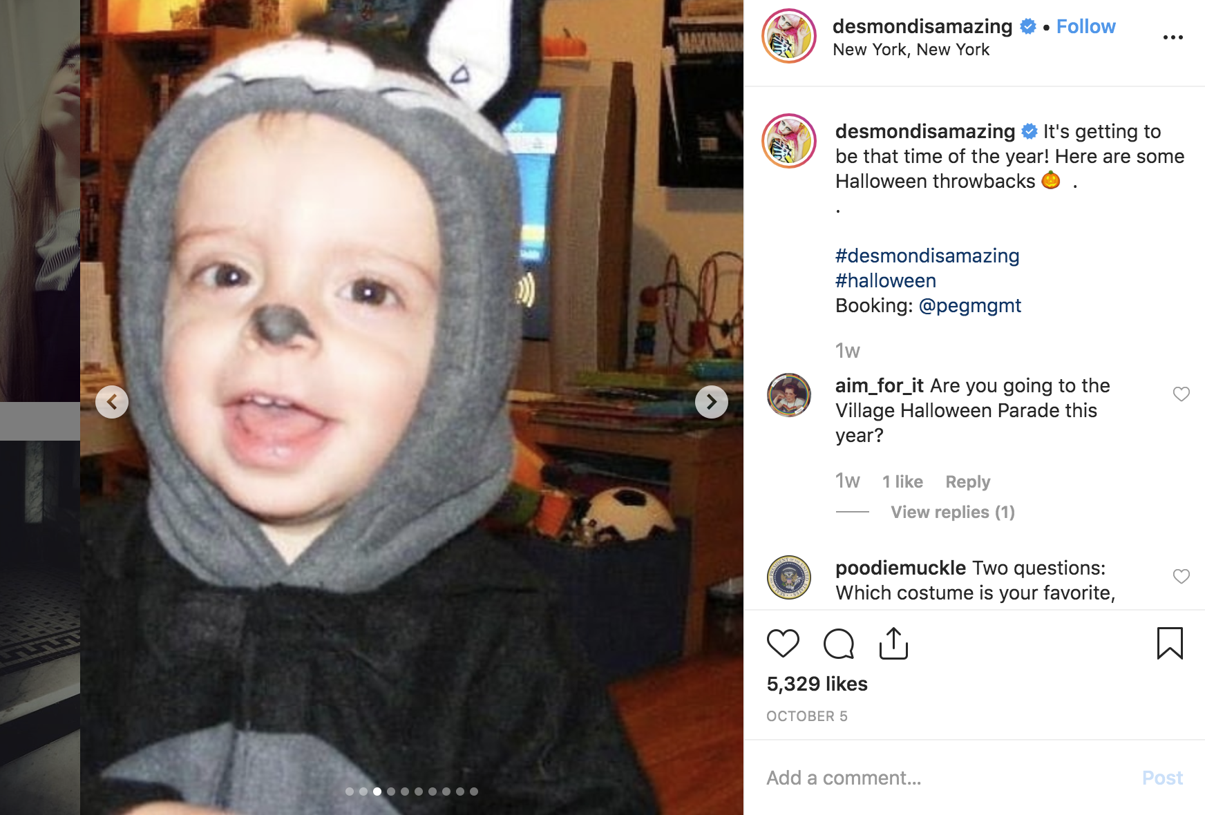The width and height of the screenshot is (1205, 815).
Task: Like the post with the heart icon
Action: (783, 644)
